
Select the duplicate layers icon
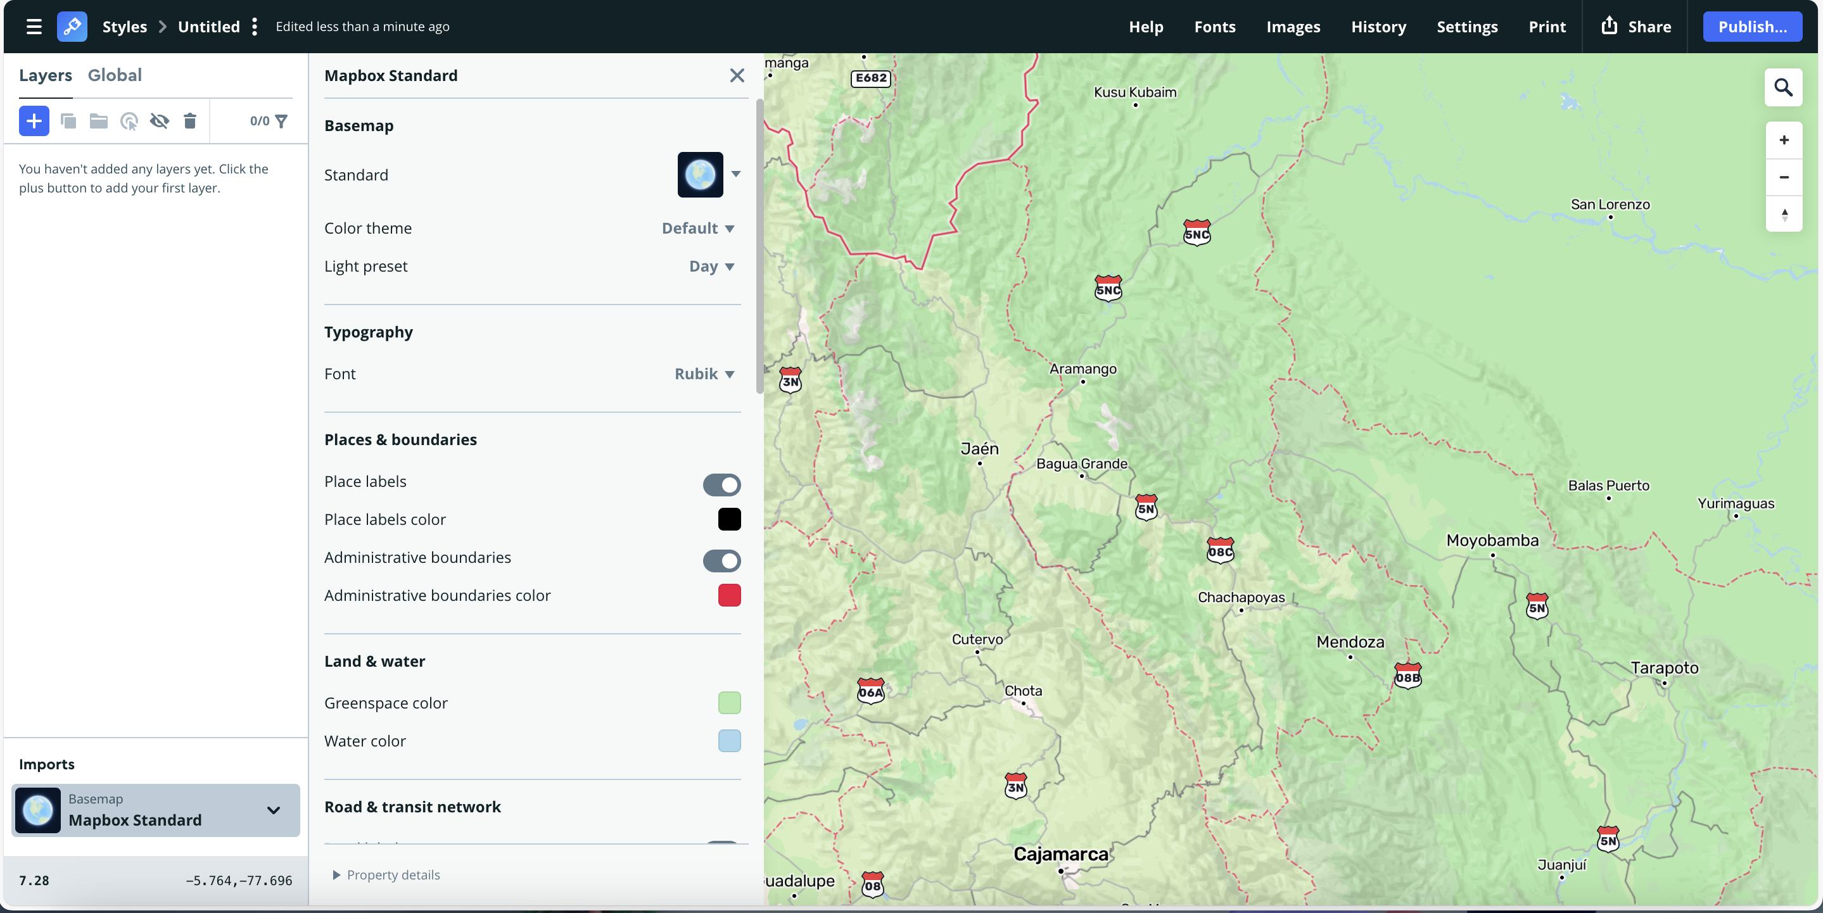68,121
